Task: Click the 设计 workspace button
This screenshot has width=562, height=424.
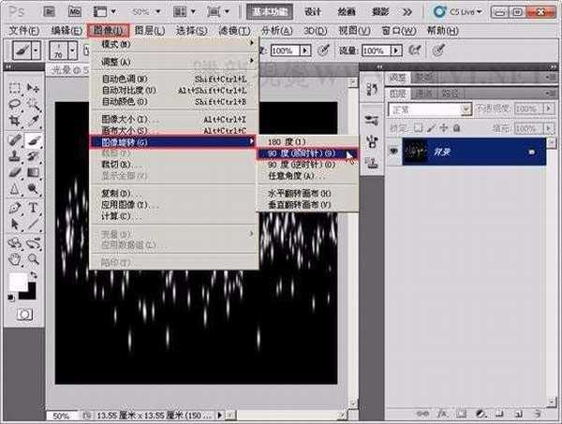Action: click(x=313, y=11)
